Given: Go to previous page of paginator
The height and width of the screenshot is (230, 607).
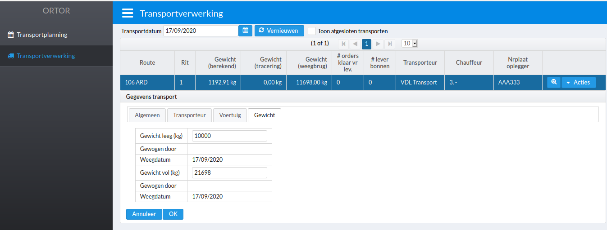Looking at the screenshot, I should click(x=355, y=44).
